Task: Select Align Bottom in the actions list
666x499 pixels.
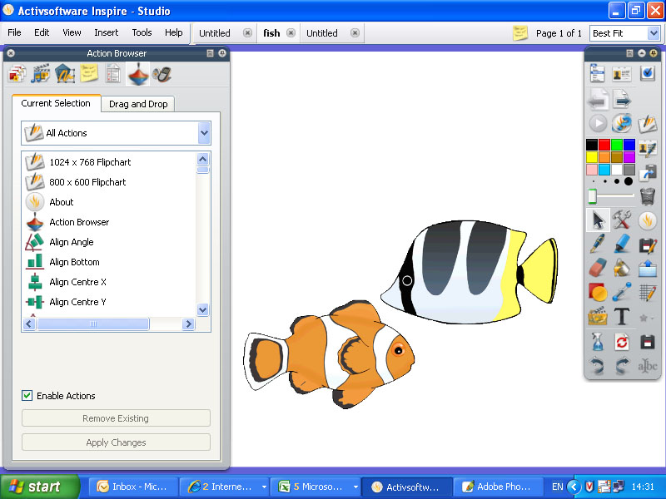Action: [74, 262]
